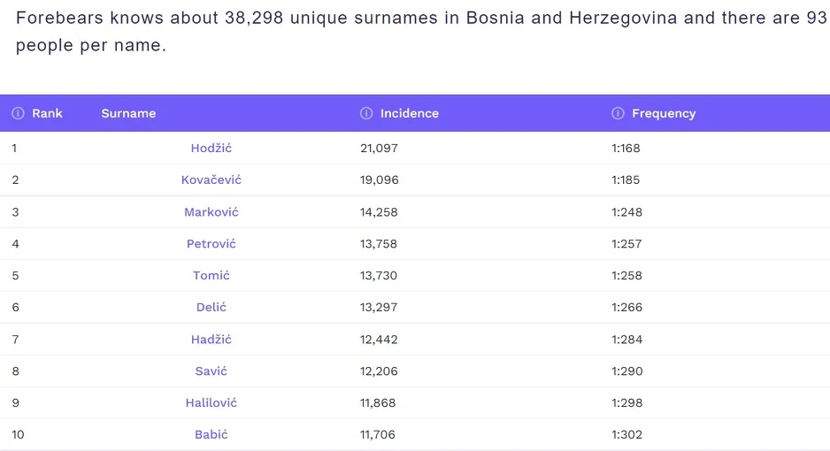830x451 pixels.
Task: Open the Marković surname link
Action: pyautogui.click(x=211, y=212)
